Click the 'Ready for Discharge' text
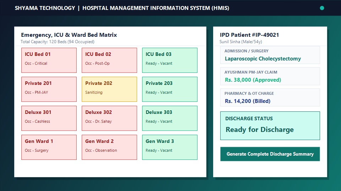Screen dimensions: 341x191 (x=260, y=129)
